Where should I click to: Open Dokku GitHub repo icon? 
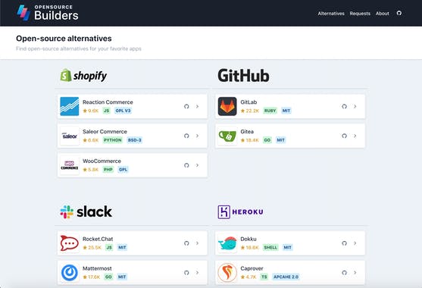point(344,243)
